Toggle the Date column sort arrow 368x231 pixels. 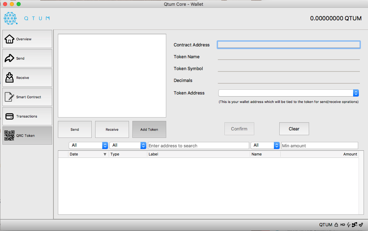105,154
